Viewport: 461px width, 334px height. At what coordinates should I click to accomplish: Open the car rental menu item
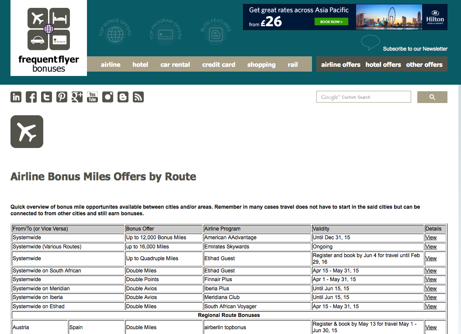pyautogui.click(x=175, y=64)
